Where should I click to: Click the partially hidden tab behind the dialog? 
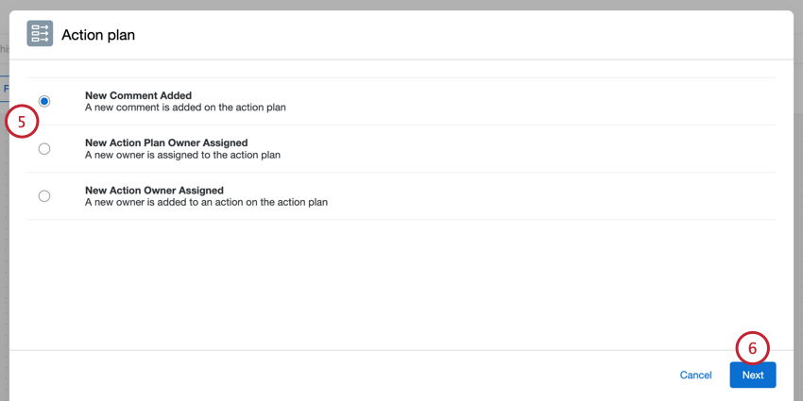5,89
